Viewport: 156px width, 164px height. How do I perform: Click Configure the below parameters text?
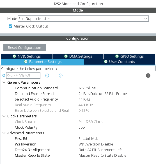29,69
